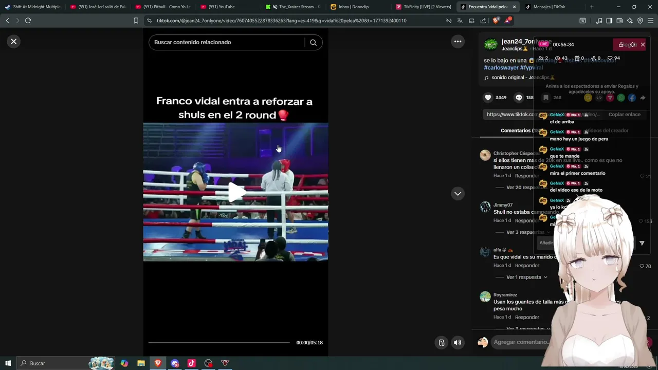
Task: Close the live overlay panel with X
Action: click(643, 45)
